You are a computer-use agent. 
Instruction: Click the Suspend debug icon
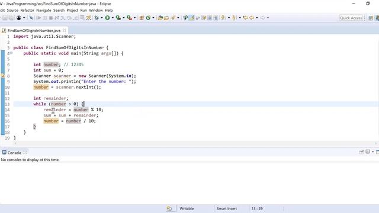click(45, 18)
